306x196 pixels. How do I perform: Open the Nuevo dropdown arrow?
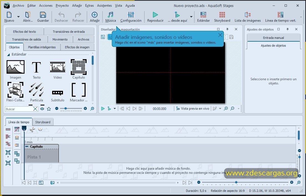tap(18, 17)
